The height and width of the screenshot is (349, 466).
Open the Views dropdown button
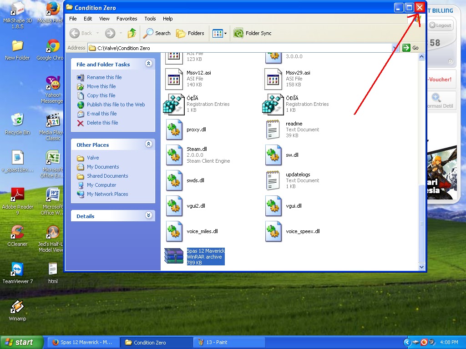[x=219, y=33]
